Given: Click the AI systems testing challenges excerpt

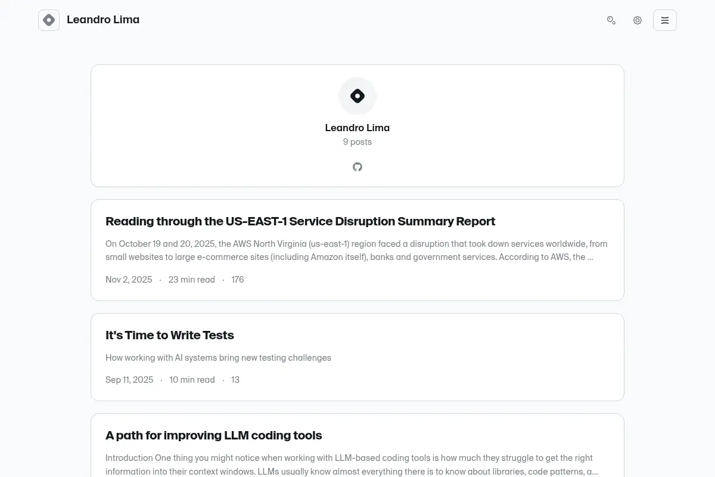Looking at the screenshot, I should (x=218, y=358).
